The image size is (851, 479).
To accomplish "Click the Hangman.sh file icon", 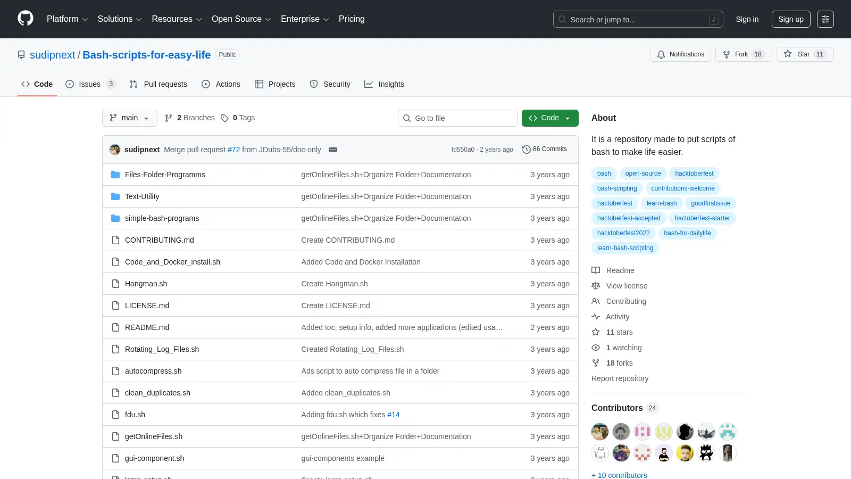I will coord(115,284).
